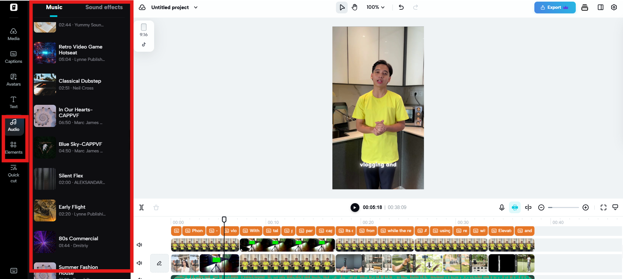The height and width of the screenshot is (279, 623).
Task: Switch to the Music tab
Action: point(54,7)
